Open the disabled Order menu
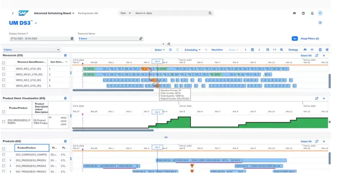 [234, 50]
